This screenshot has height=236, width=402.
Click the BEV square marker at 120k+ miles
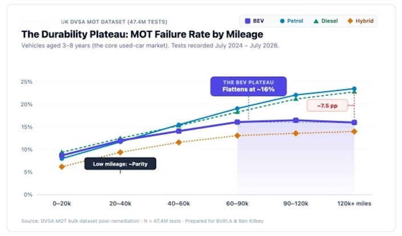click(354, 123)
